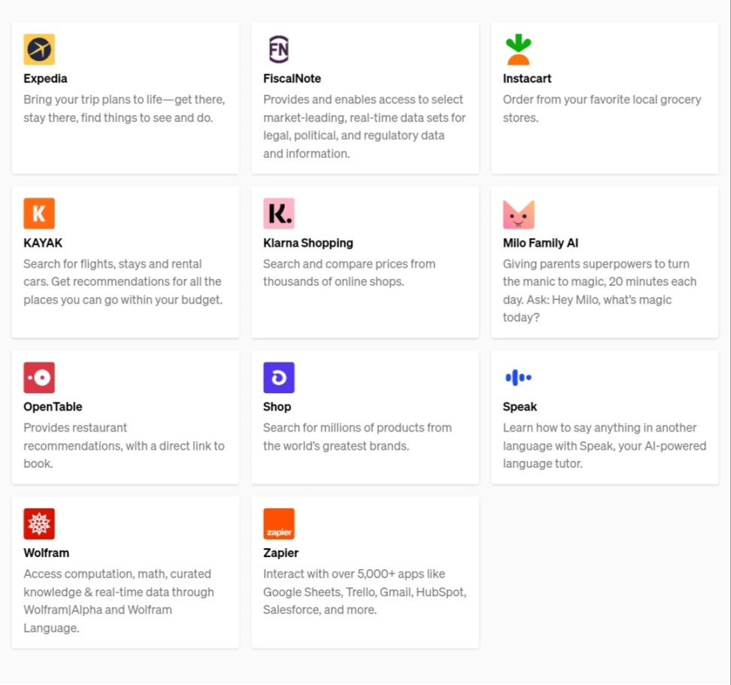Select the Speak title text
This screenshot has height=685, width=731.
pyautogui.click(x=520, y=407)
